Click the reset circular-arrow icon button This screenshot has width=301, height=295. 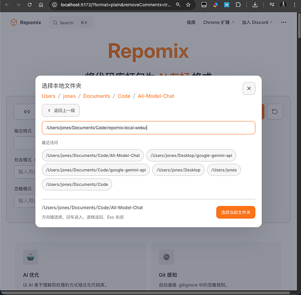[x=274, y=112]
